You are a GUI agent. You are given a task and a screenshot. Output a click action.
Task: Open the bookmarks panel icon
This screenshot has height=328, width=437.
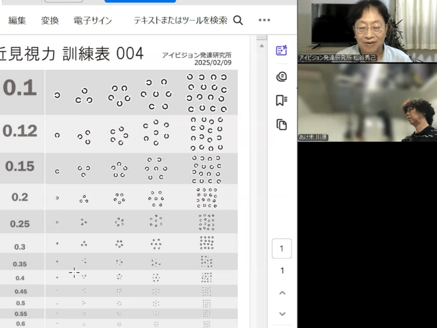tap(281, 100)
